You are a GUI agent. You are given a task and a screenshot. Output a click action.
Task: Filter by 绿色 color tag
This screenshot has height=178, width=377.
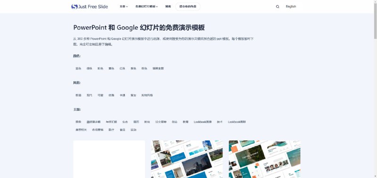[x=90, y=69]
